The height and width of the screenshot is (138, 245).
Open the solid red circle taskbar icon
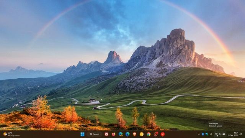[x=163, y=134]
